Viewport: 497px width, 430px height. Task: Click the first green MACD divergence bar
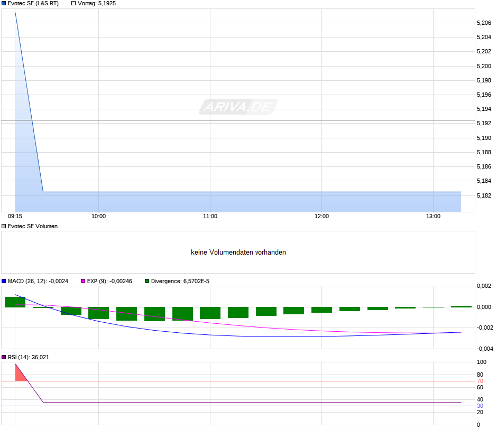click(15, 302)
